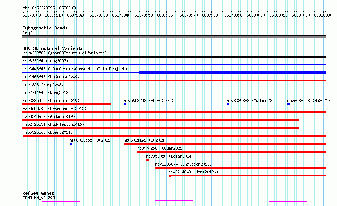
Task: Select the thick blue esv3448646 bar
Action: 233,73
